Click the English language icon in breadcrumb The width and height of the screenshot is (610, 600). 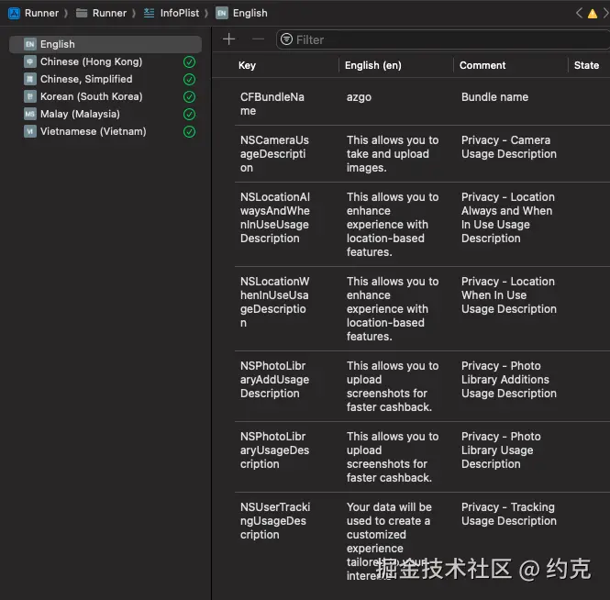tap(222, 13)
